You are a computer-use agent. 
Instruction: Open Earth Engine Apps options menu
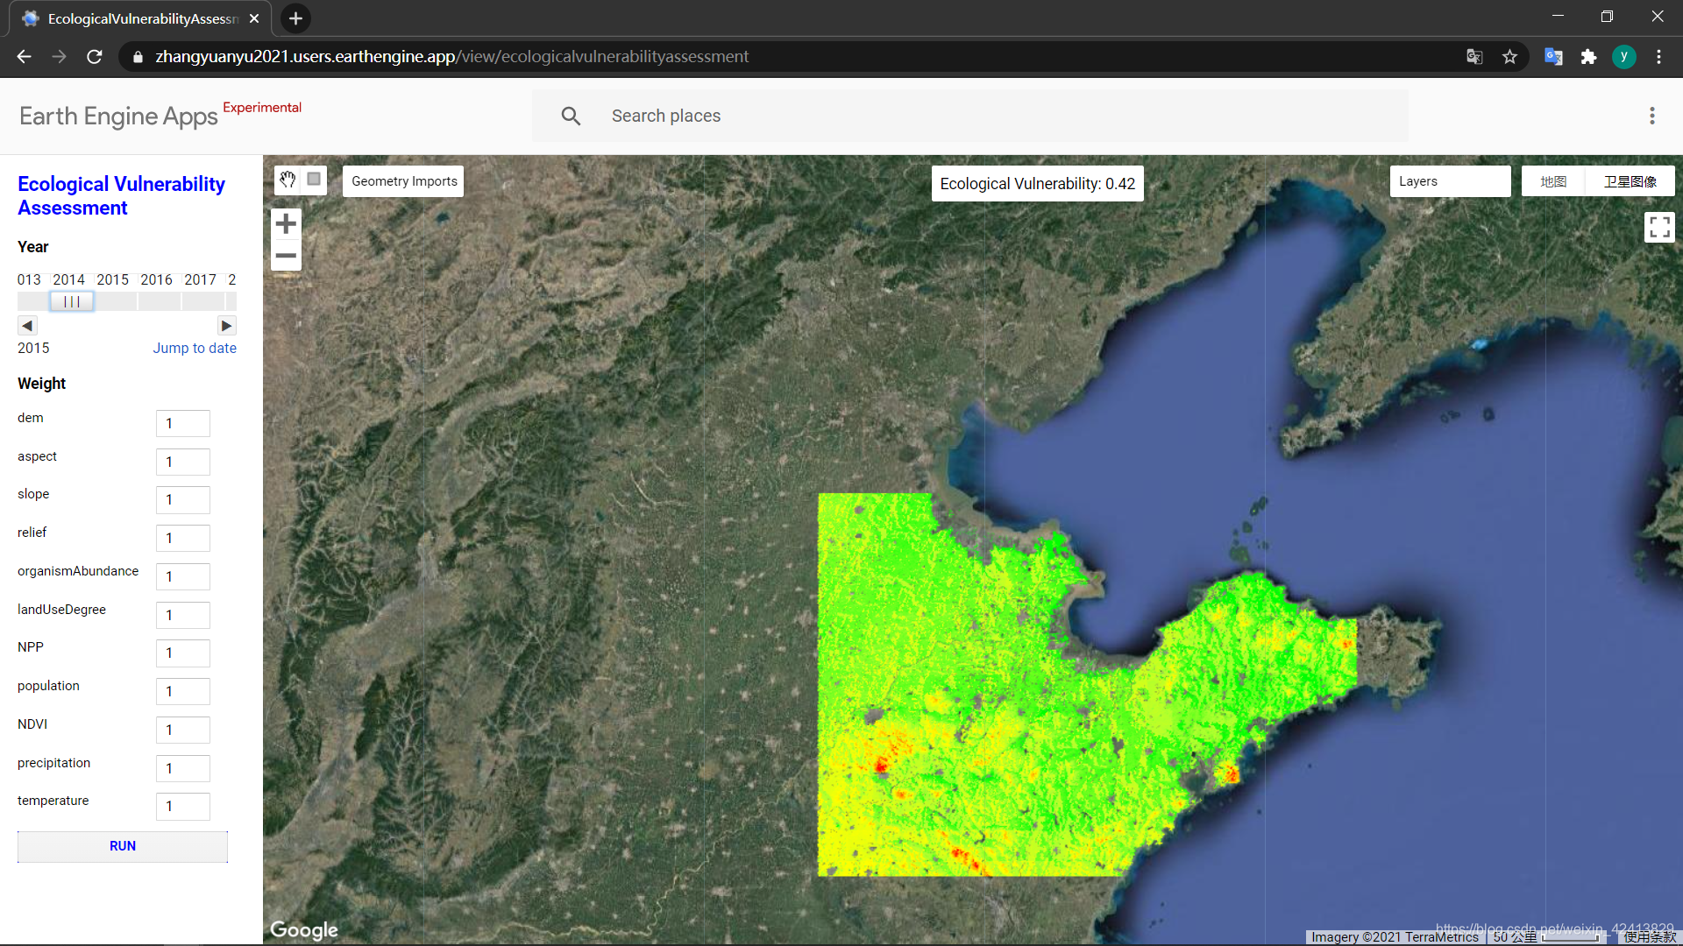tap(1651, 116)
